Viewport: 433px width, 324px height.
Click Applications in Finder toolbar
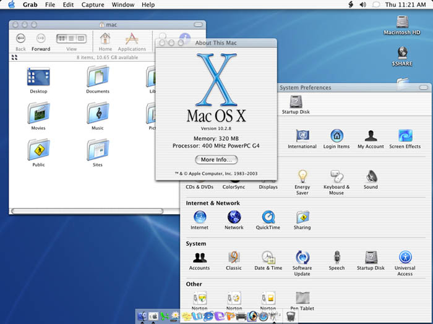pos(132,42)
